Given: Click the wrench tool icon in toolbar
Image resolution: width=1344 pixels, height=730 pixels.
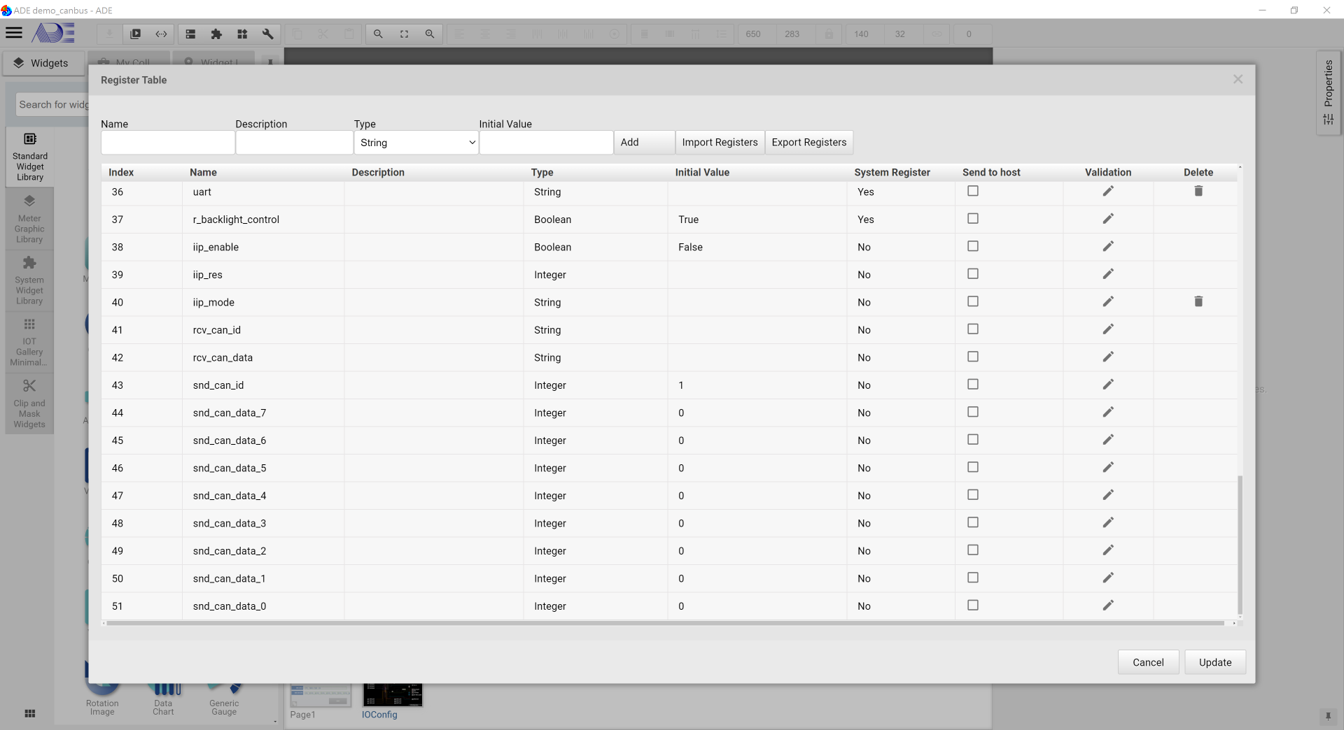Looking at the screenshot, I should [x=267, y=34].
